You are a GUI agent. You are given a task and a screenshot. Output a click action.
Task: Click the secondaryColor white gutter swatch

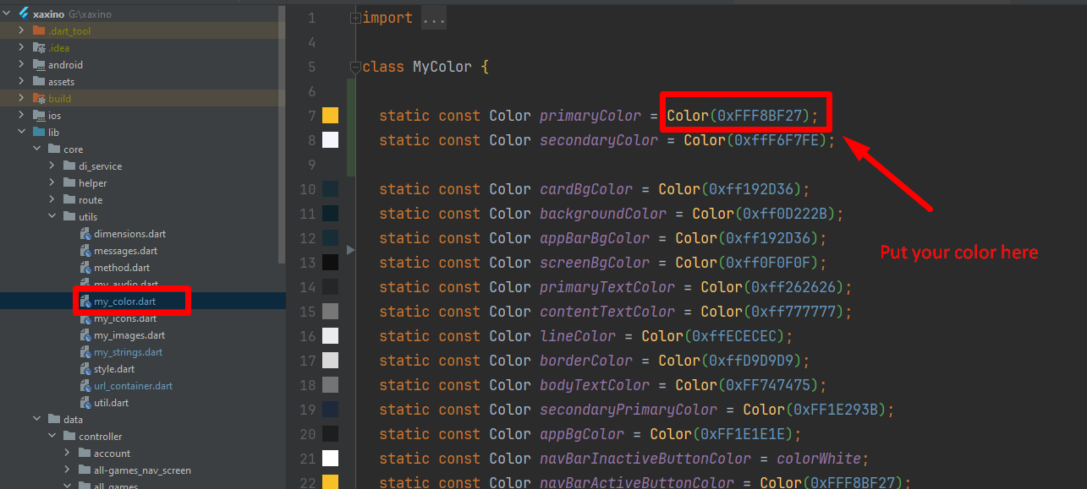tap(330, 140)
